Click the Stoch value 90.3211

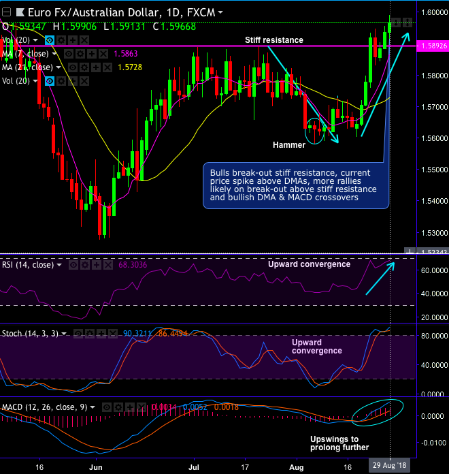(x=137, y=334)
